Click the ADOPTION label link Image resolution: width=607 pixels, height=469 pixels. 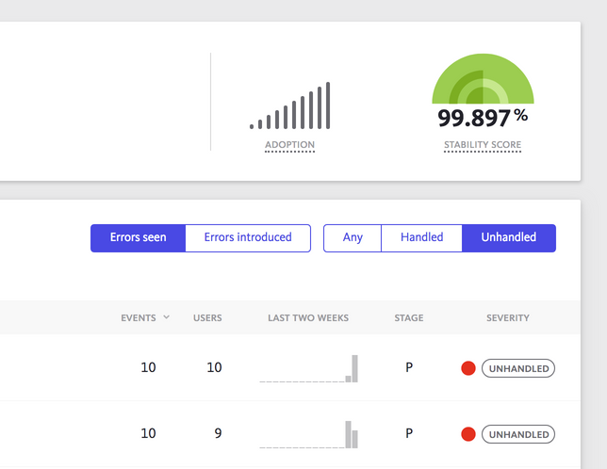pyautogui.click(x=289, y=146)
